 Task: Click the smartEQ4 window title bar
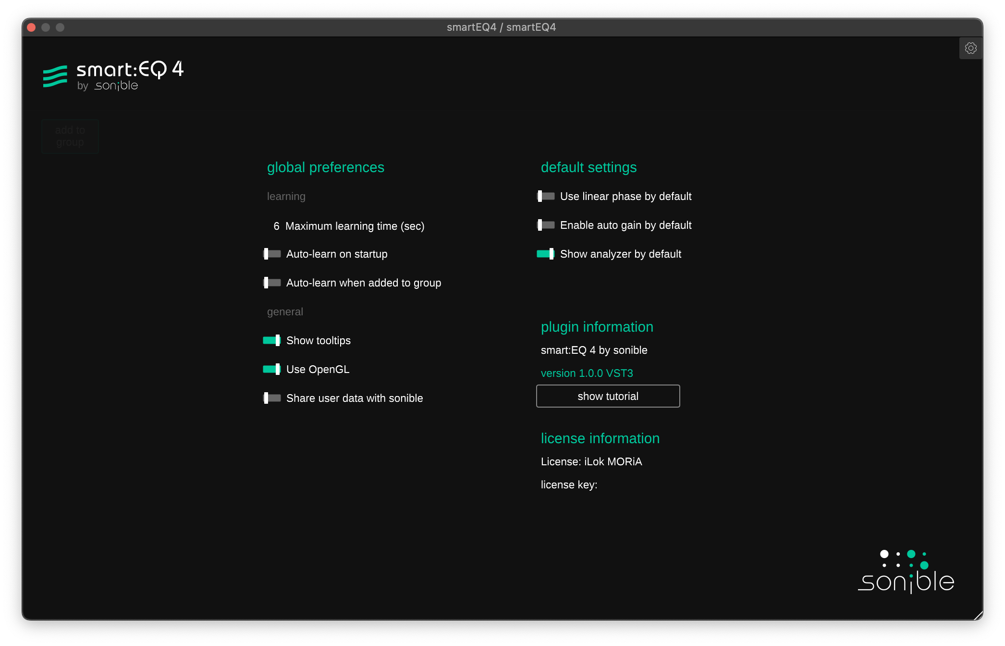[501, 27]
